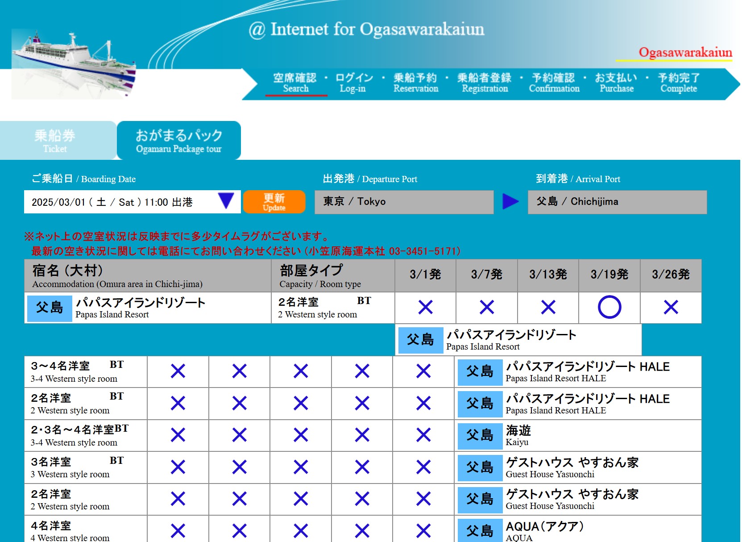Click the Ogasawarakaiun link at top right
Viewport: 742px width, 542px height.
685,52
